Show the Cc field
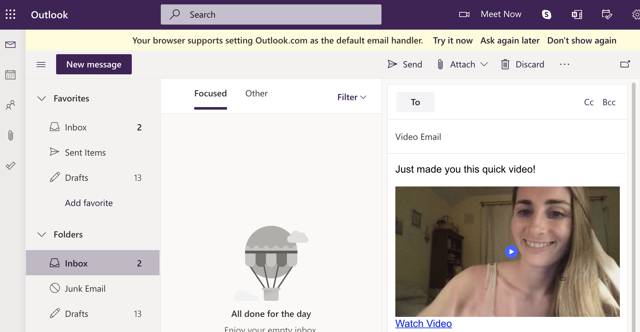640x332 pixels. (589, 102)
